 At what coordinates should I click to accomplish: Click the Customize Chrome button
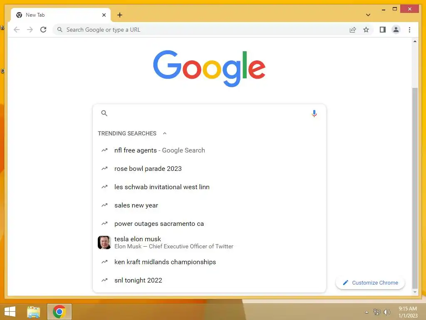370,283
